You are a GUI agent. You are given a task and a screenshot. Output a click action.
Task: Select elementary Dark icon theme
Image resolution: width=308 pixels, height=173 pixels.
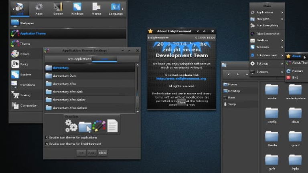(90, 76)
